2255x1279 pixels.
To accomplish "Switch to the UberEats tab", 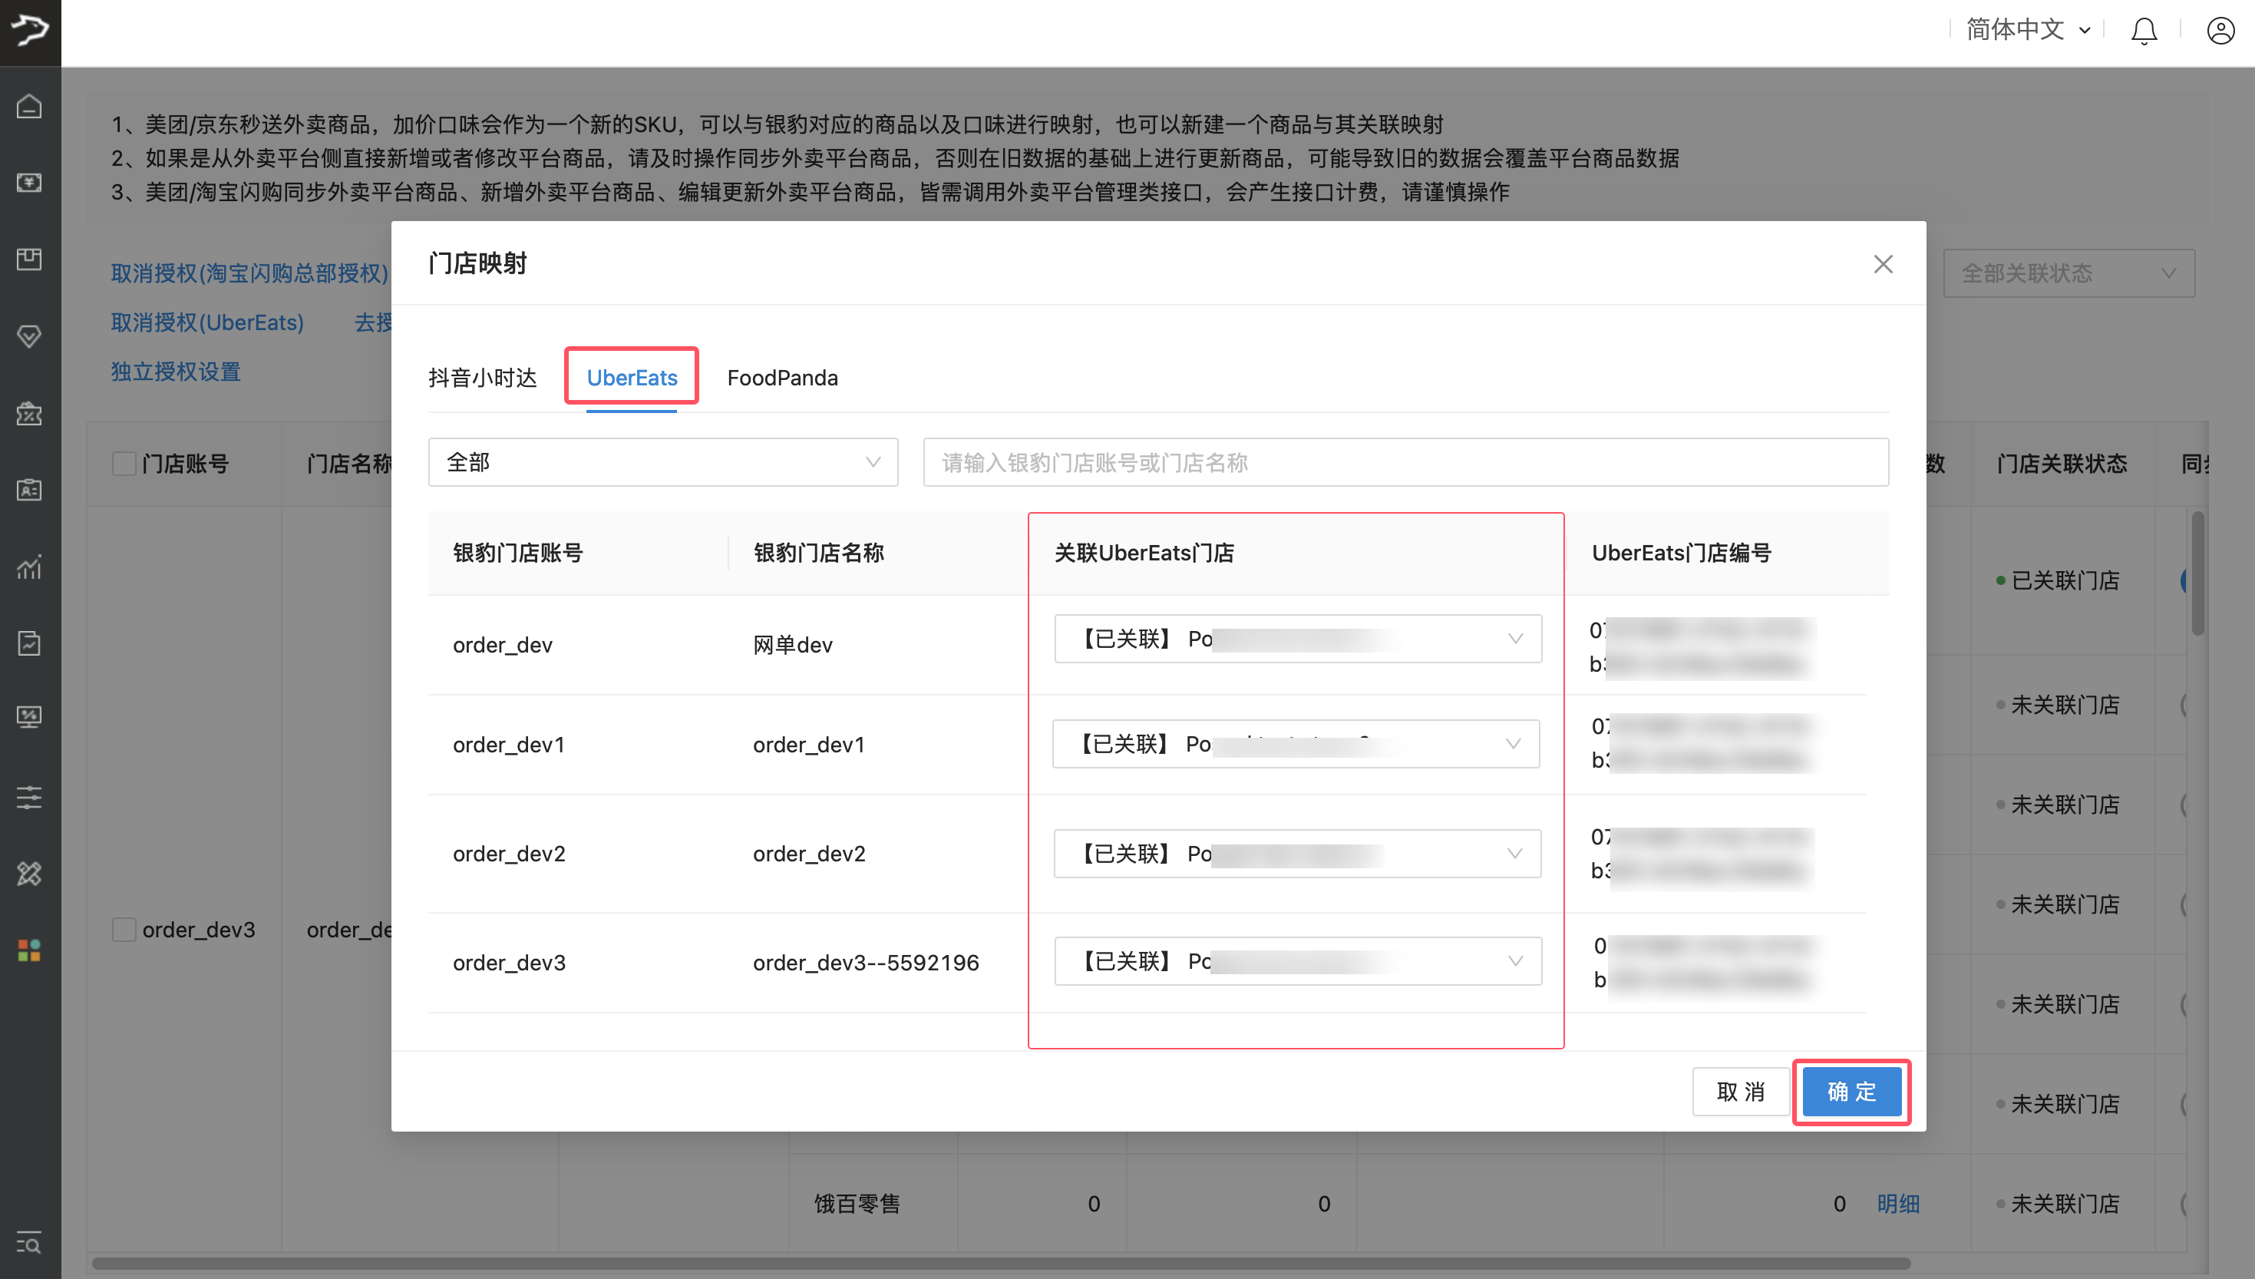I will point(632,378).
